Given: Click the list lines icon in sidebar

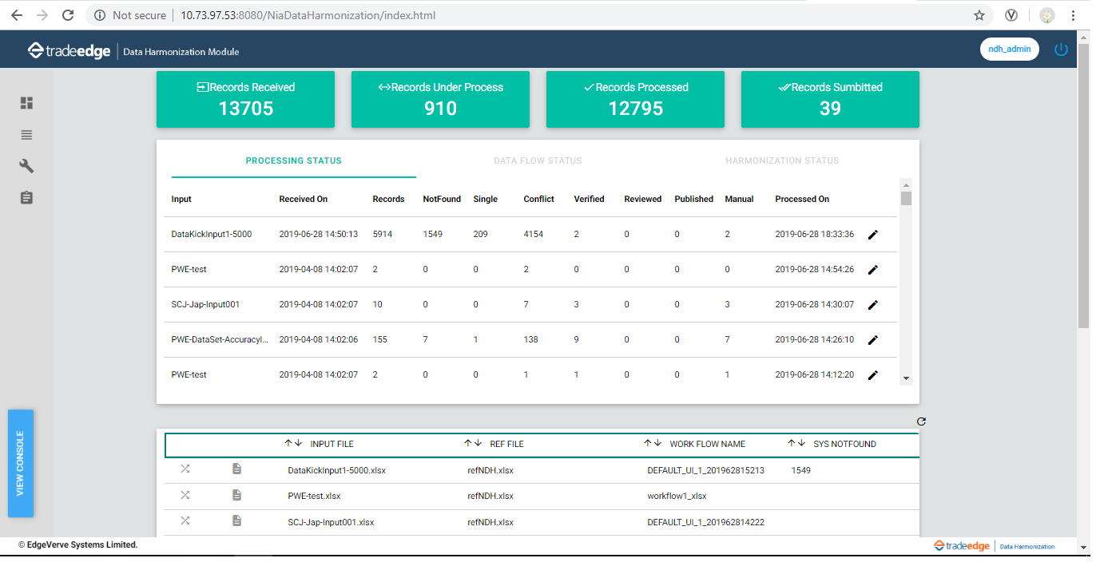Looking at the screenshot, I should (26, 135).
